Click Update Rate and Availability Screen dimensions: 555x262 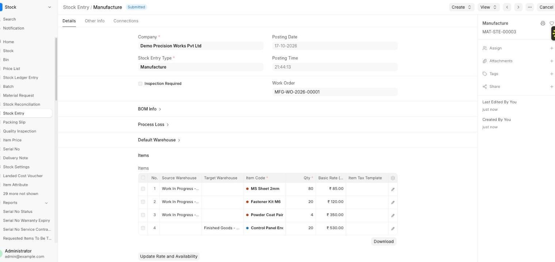pos(169,257)
